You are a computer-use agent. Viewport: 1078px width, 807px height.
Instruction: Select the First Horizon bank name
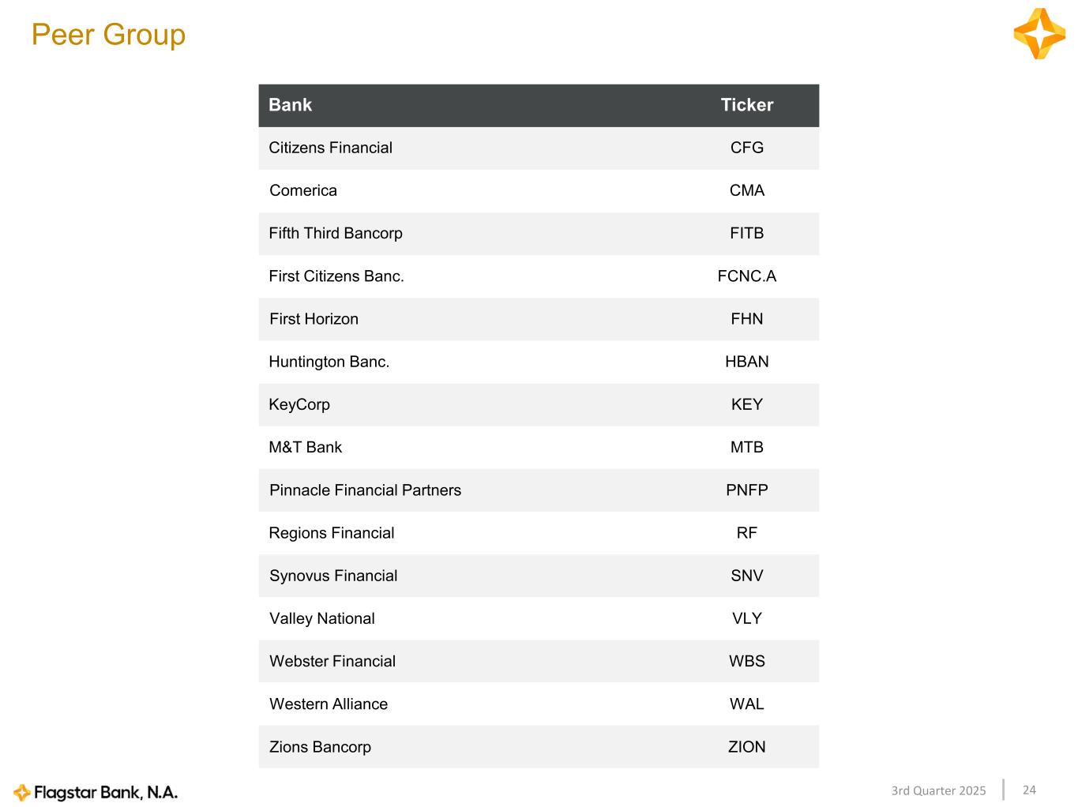click(314, 319)
